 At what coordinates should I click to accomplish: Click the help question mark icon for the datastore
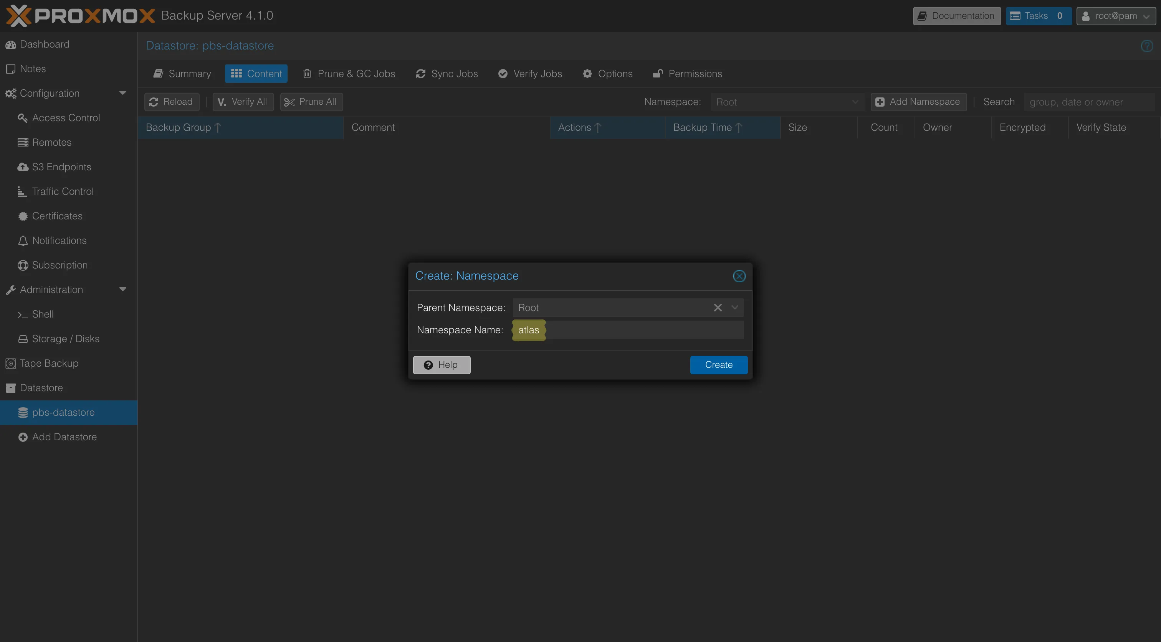pos(1146,46)
